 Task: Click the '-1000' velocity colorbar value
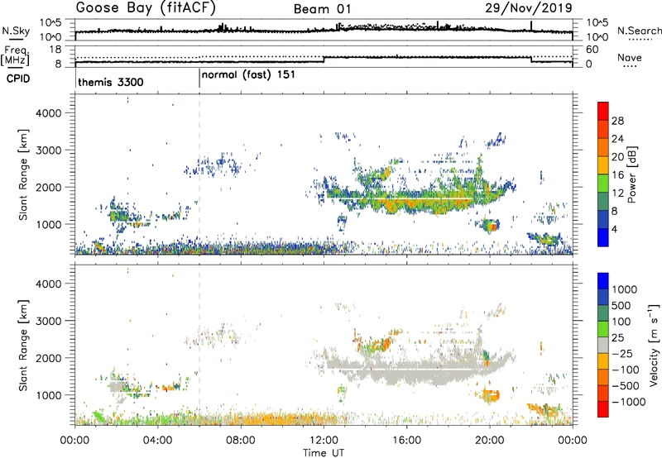tap(628, 402)
